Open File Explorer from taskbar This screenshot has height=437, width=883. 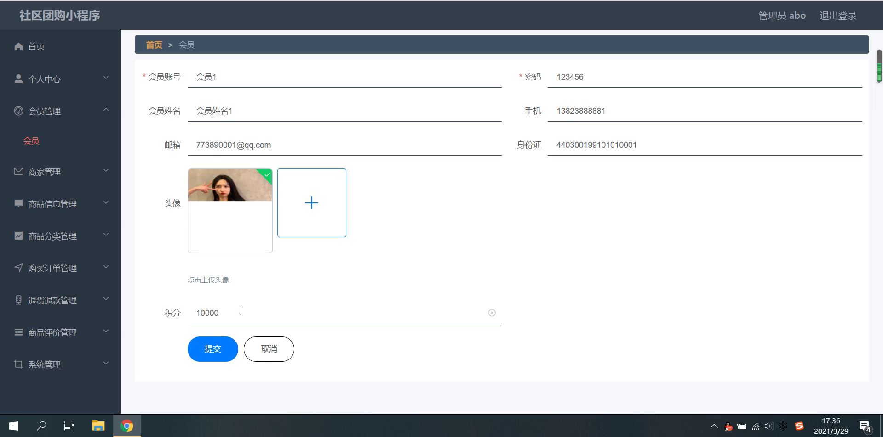pos(98,426)
